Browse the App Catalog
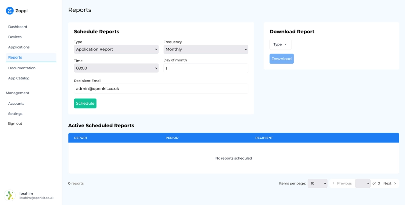 point(19,78)
